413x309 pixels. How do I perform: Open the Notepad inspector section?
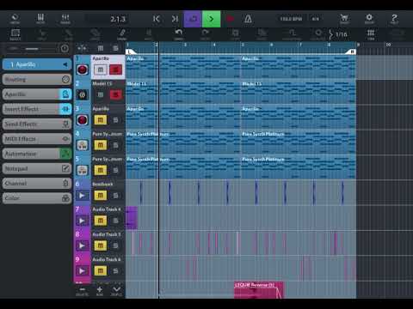click(x=37, y=168)
